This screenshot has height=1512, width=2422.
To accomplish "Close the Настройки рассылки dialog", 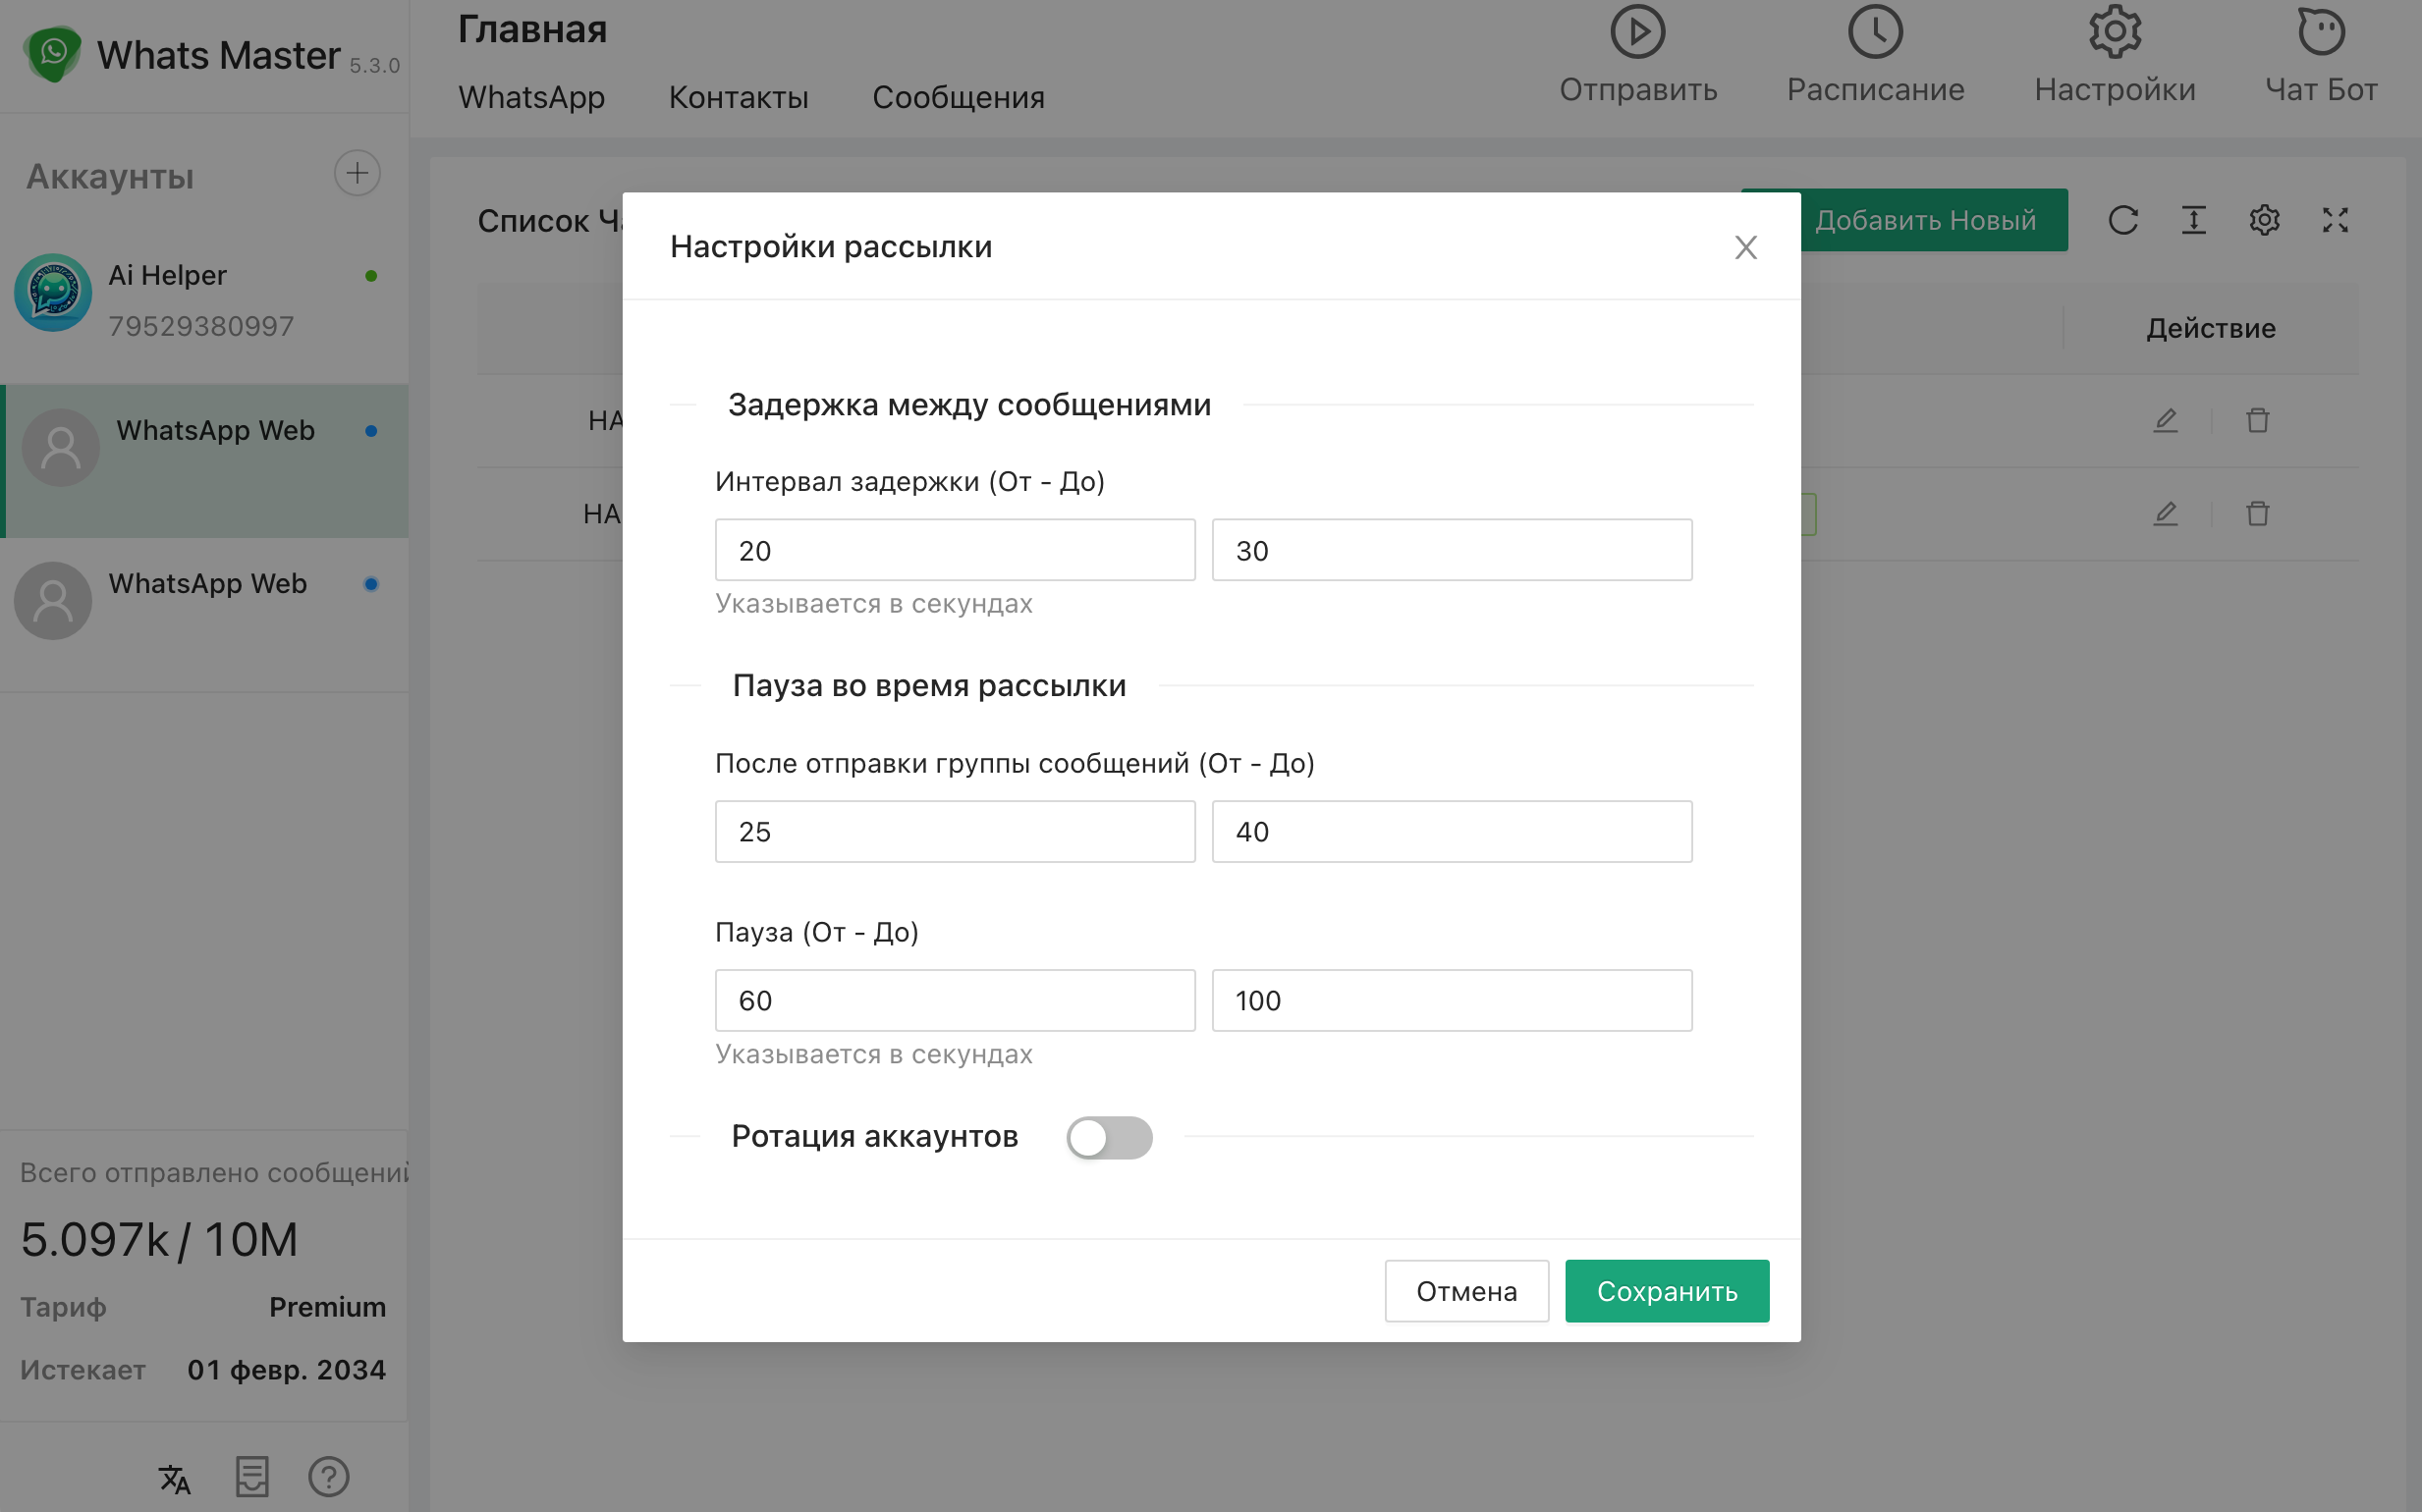I will pyautogui.click(x=1744, y=247).
